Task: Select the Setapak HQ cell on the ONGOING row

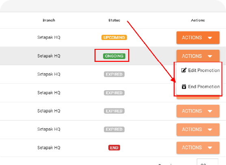Action: point(49,56)
